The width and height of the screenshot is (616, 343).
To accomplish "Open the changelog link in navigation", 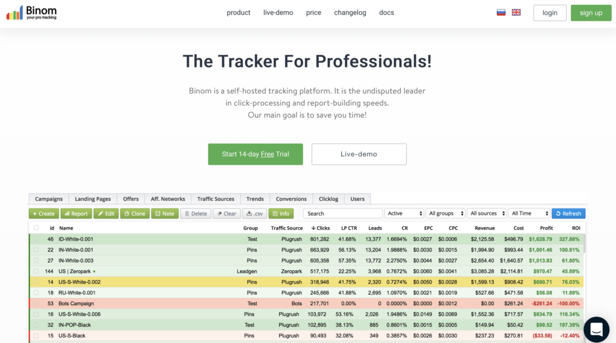I will click(350, 13).
